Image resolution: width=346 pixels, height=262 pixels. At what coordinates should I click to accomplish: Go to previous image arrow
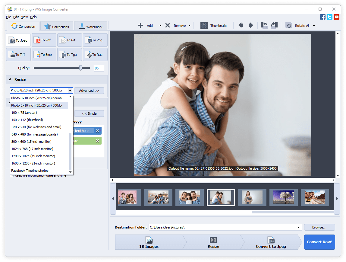(x=241, y=25)
